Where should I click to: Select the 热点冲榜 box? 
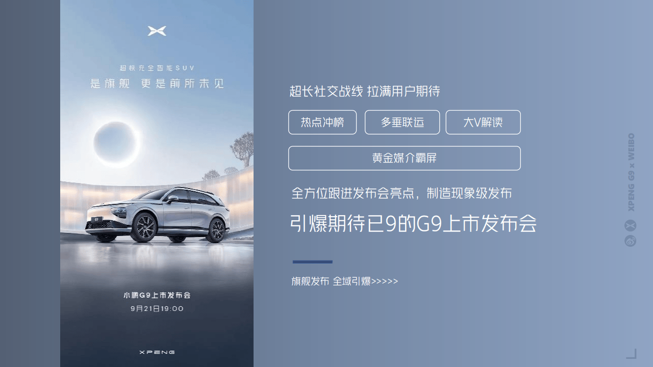pyautogui.click(x=322, y=122)
